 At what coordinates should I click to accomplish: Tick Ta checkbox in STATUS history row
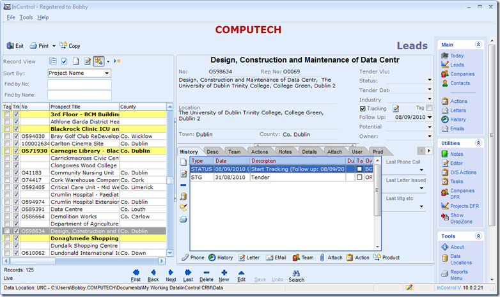click(x=359, y=169)
